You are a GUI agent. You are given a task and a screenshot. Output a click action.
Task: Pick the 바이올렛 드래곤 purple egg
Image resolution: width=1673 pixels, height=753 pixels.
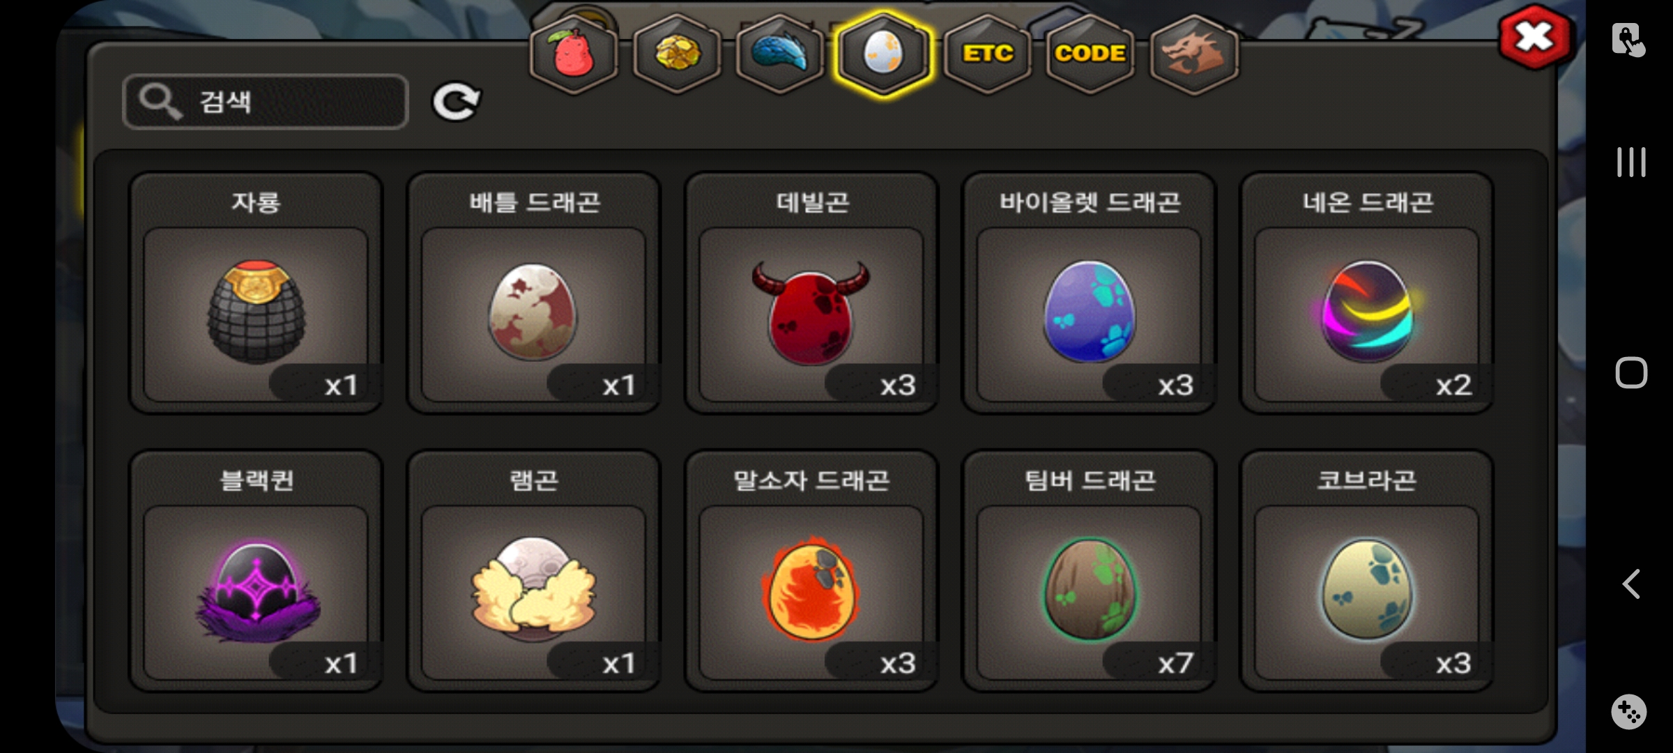(x=1089, y=293)
